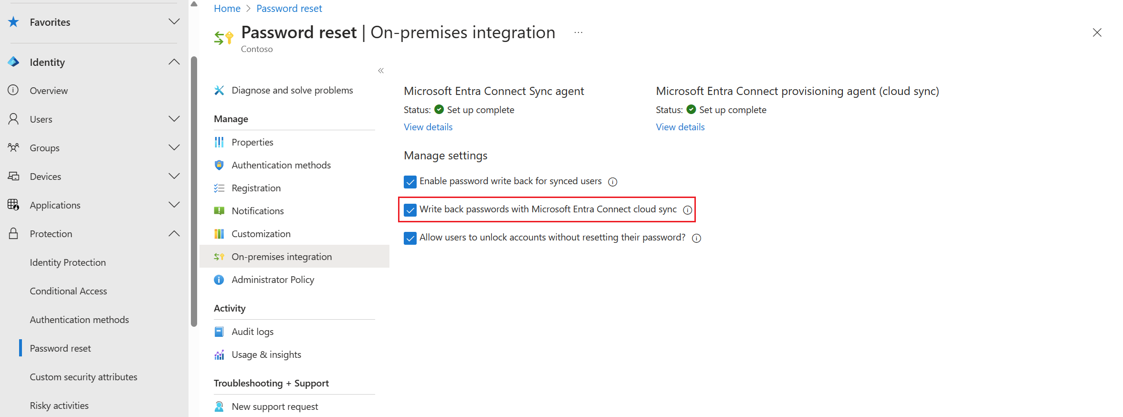Select the Registration list icon
The image size is (1123, 417).
(219, 188)
